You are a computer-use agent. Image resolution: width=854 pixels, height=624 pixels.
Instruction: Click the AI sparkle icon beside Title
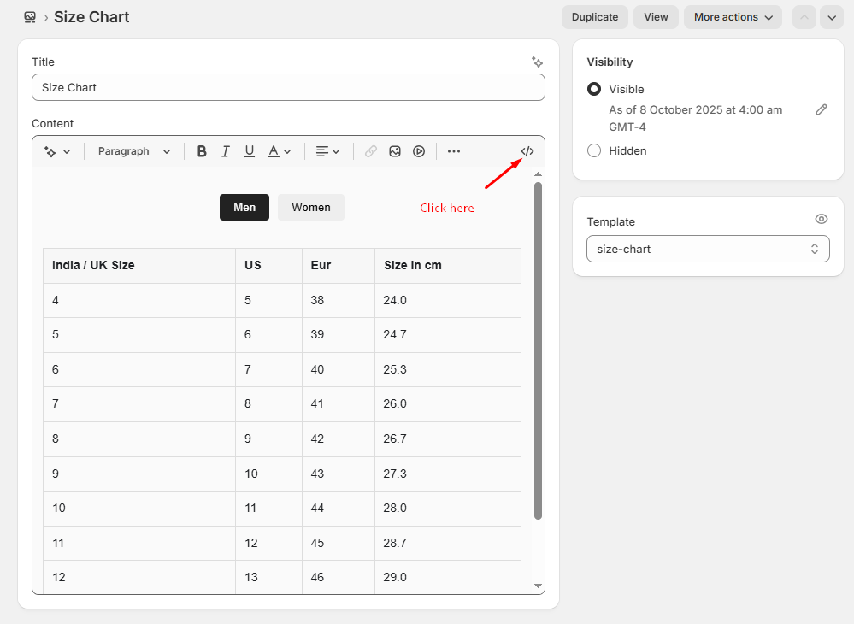coord(537,62)
